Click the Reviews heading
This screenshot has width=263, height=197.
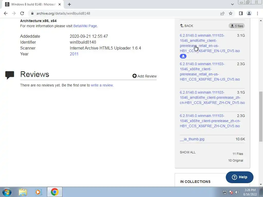click(35, 74)
